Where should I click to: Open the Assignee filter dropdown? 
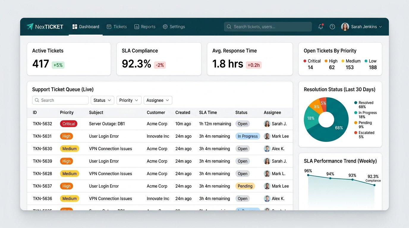click(158, 100)
